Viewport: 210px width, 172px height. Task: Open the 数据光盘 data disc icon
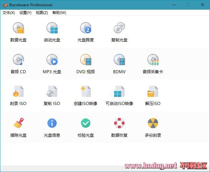pos(18,28)
